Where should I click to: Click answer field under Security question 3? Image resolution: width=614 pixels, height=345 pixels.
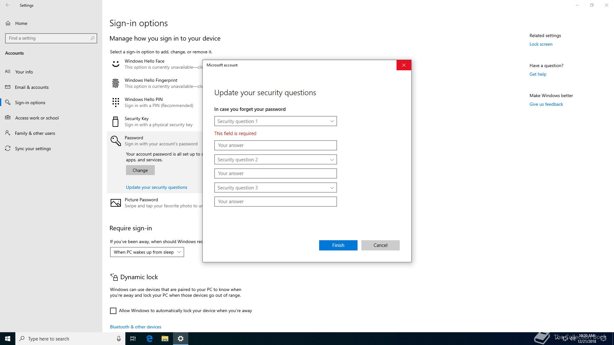(x=275, y=202)
